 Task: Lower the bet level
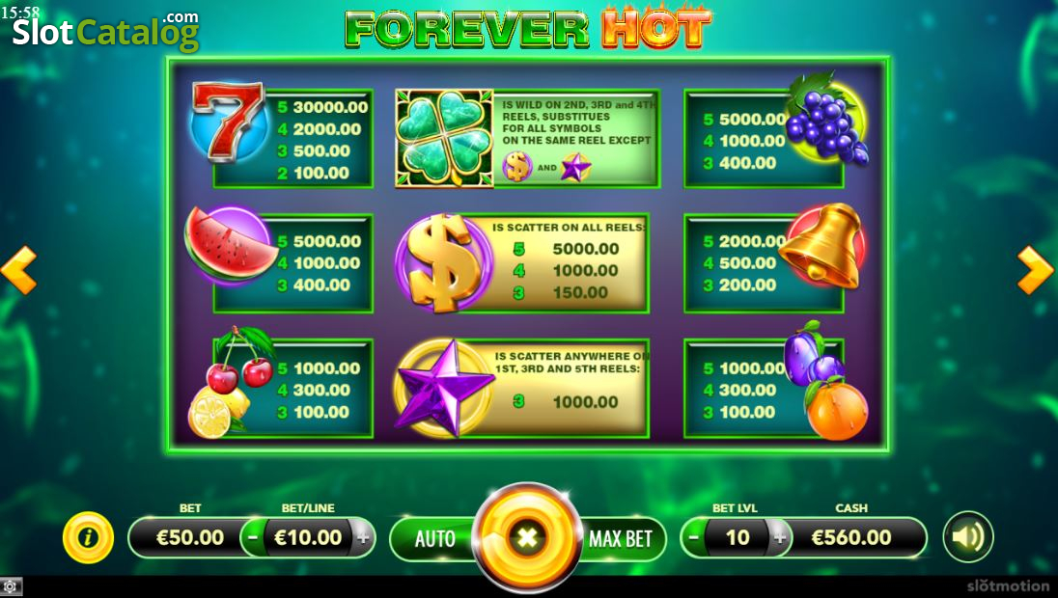694,538
